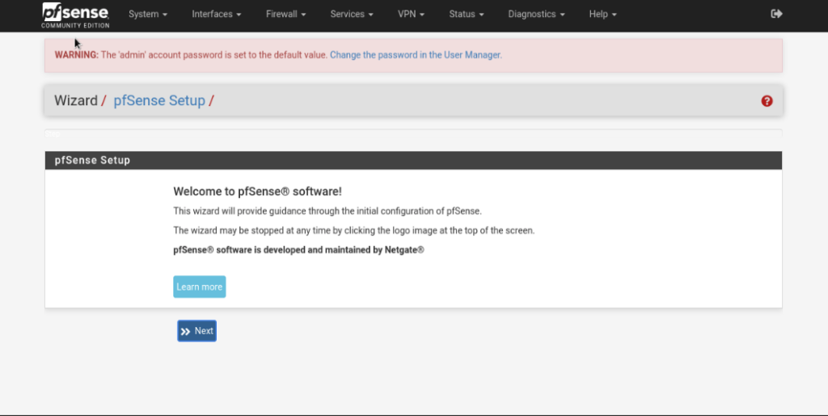Click the WARNING label in the alert
Viewport: 828px width, 416px height.
click(77, 55)
